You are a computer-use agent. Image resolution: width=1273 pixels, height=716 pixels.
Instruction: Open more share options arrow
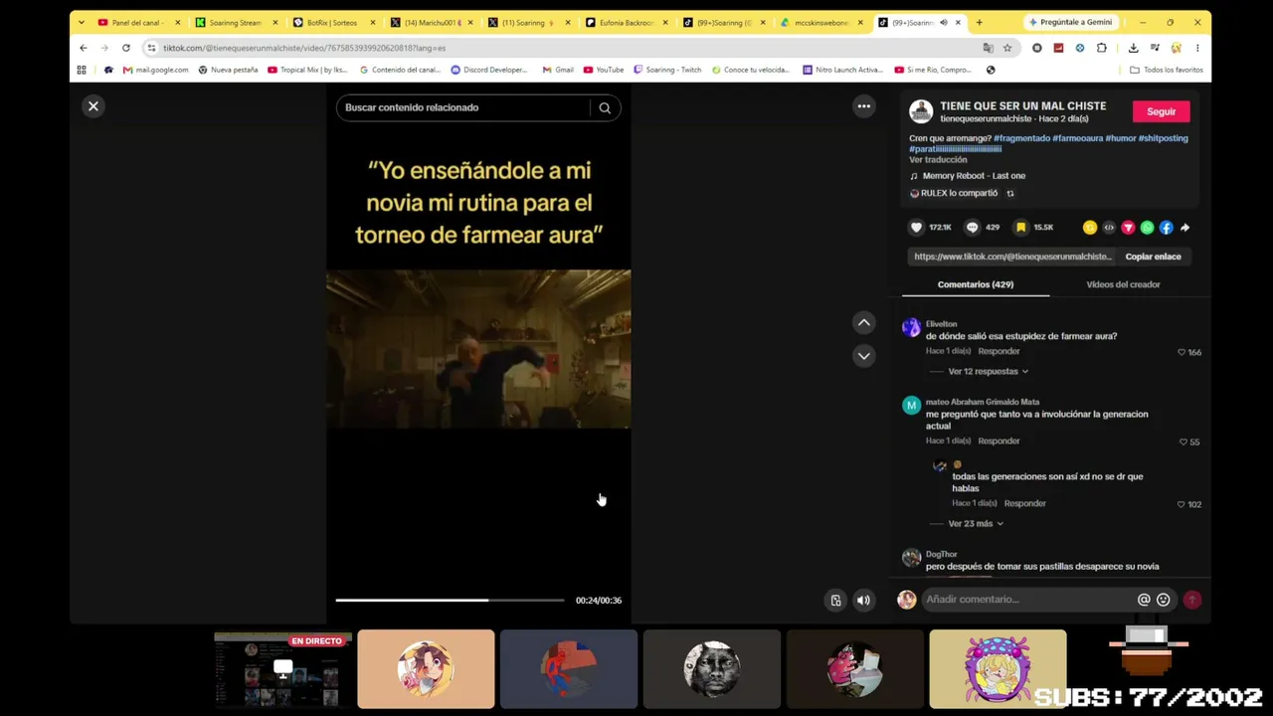coord(1184,228)
